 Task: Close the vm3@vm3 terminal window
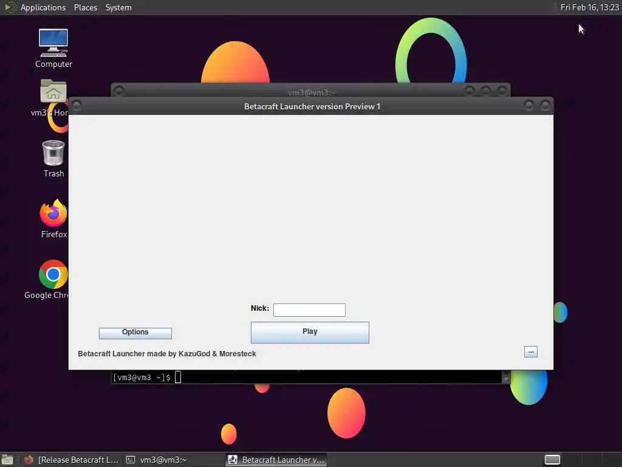(502, 91)
